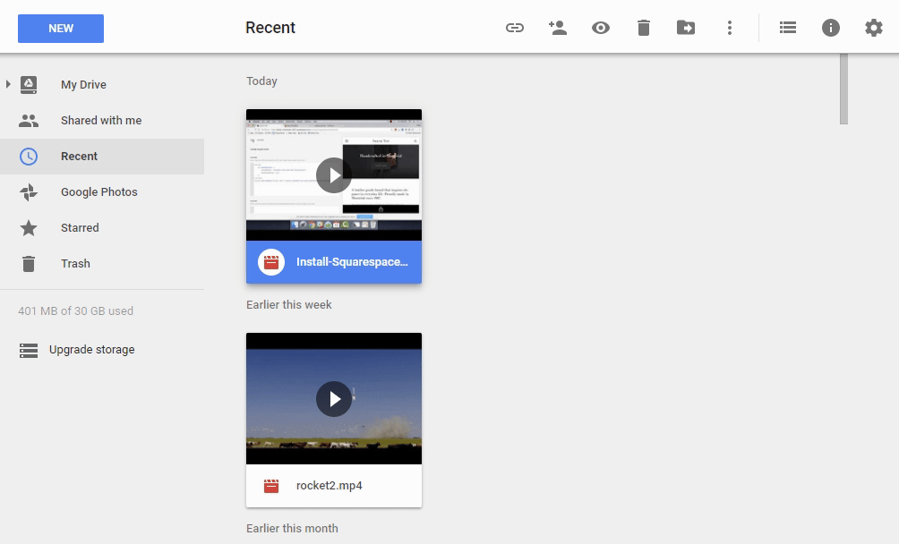This screenshot has height=544, width=899.
Task: Click the Install-Squarespace video file icon
Action: tap(271, 262)
